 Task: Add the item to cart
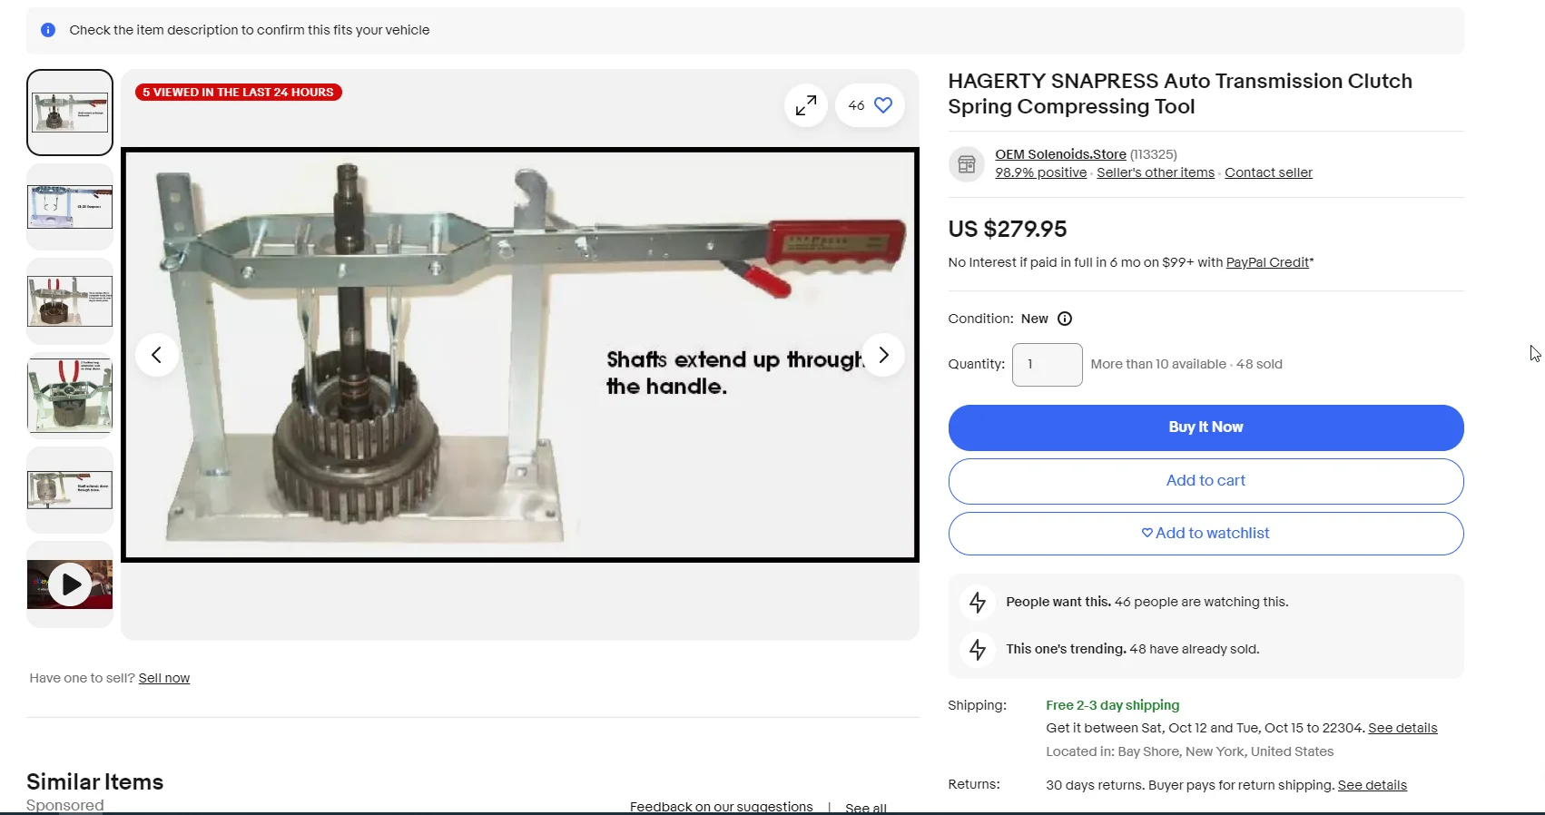1205,481
